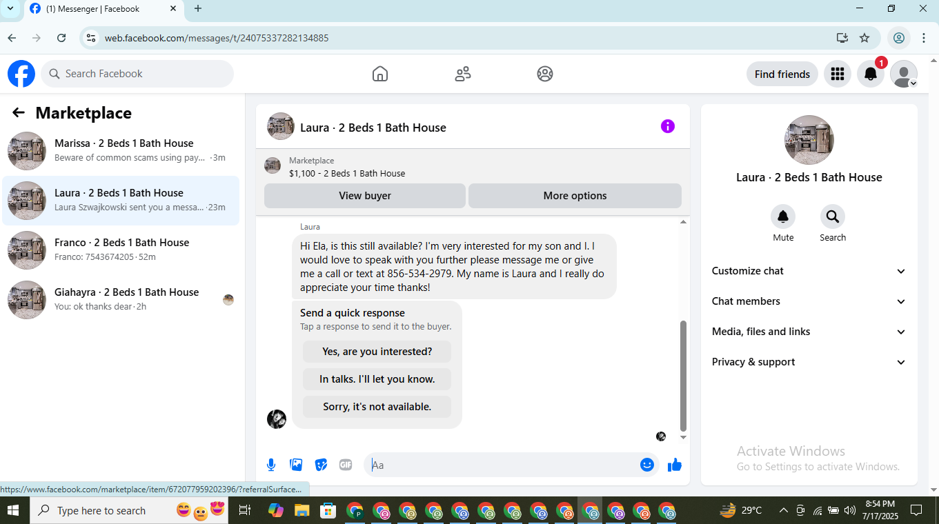Send "In talks. I'll let you know." response
The width and height of the screenshot is (939, 524).
[377, 379]
